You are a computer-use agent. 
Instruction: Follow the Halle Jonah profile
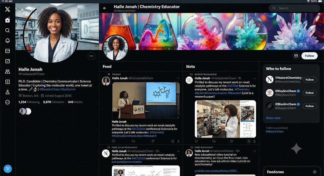click(309, 56)
